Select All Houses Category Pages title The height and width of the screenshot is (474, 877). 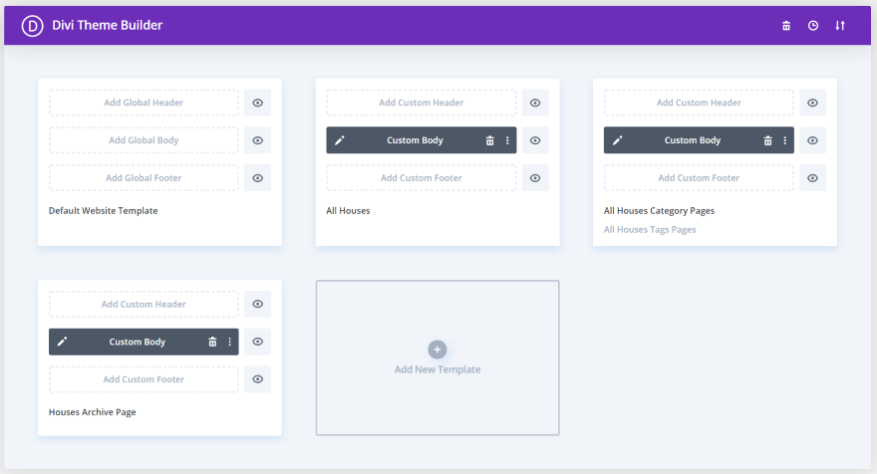(659, 211)
